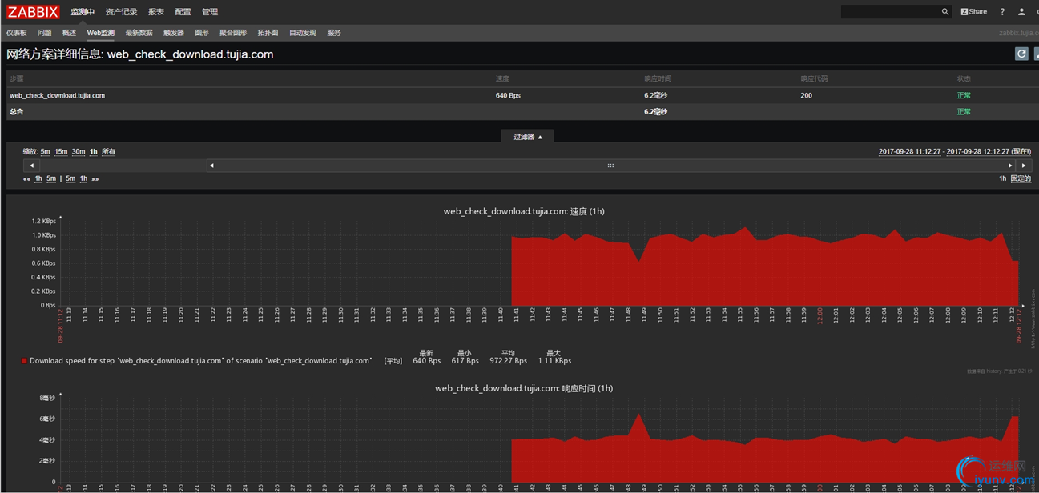Click the 响应时间 (1h) graph title
The image size is (1039, 493).
coord(524,388)
